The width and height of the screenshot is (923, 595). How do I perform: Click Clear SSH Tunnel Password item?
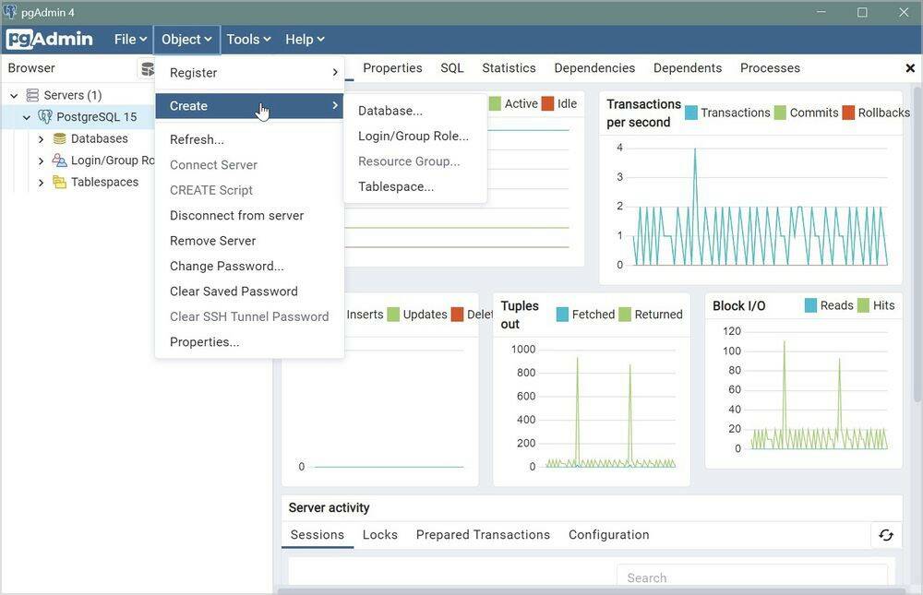[x=249, y=316]
